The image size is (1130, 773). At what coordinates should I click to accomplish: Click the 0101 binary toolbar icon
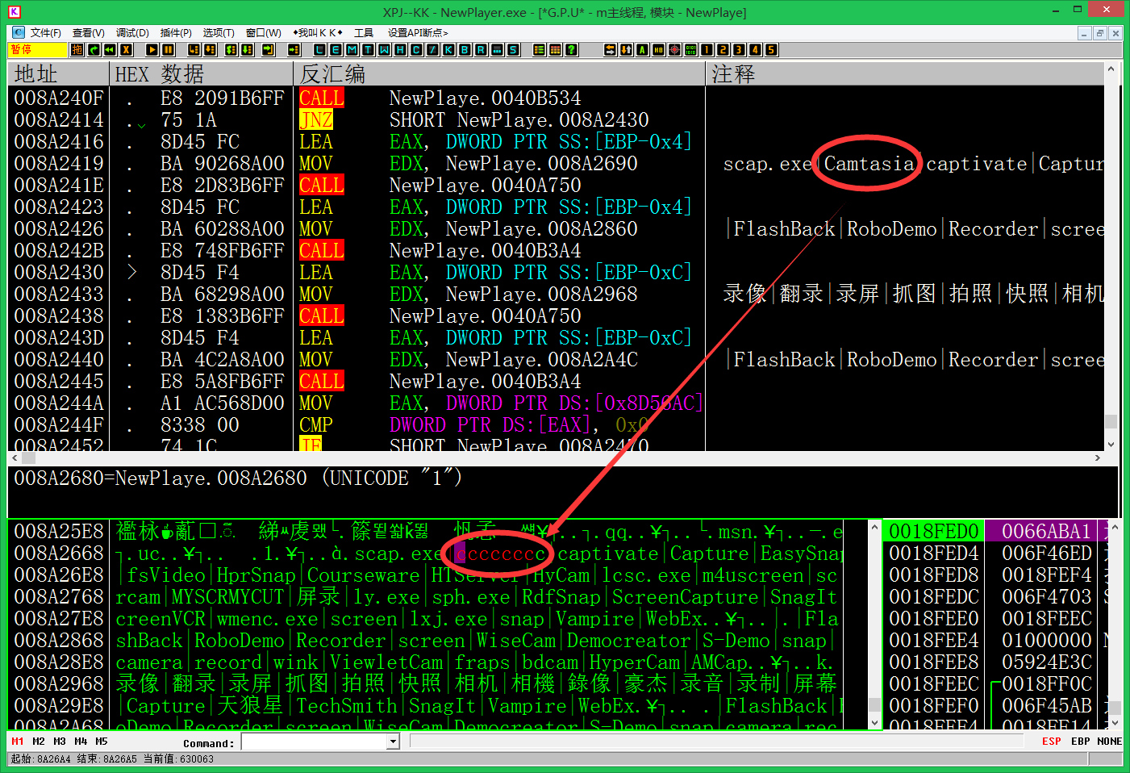tap(691, 50)
